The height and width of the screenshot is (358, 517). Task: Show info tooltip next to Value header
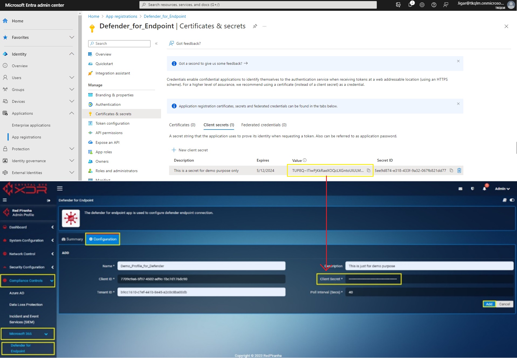coord(305,160)
